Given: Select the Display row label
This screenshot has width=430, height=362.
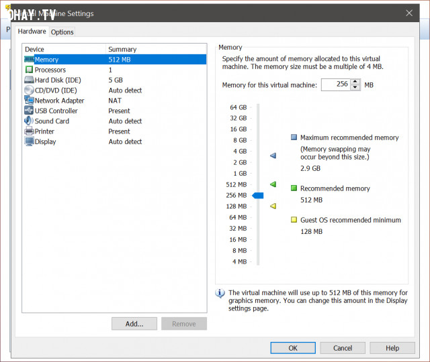Looking at the screenshot, I should coord(45,141).
